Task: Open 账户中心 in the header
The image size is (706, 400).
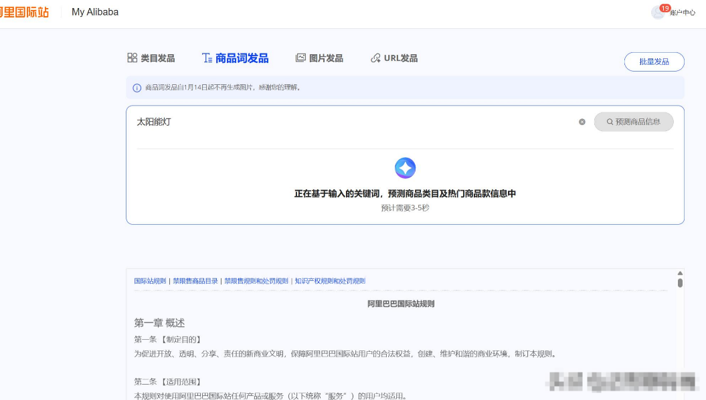Action: pyautogui.click(x=683, y=13)
